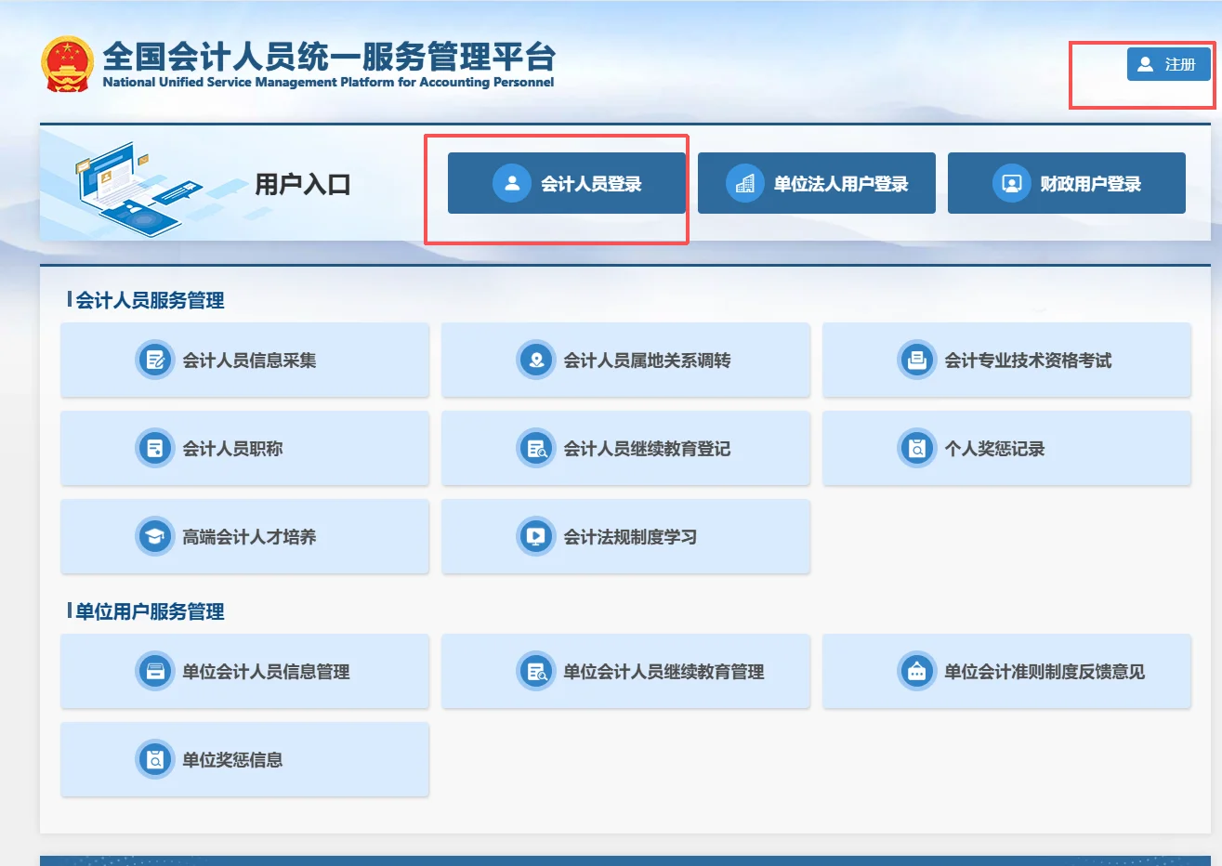
Task: Click the graduation cap icon for 高端会计人才培养
Action: click(x=155, y=536)
